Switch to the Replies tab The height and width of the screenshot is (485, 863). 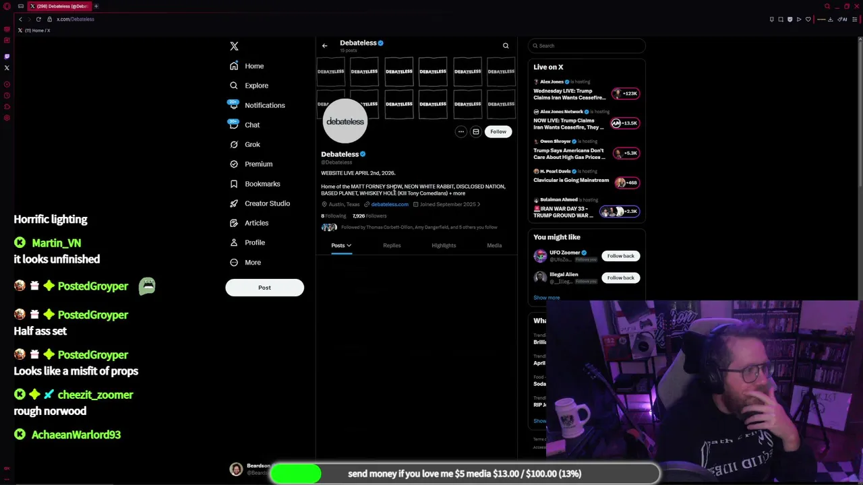[x=392, y=246]
